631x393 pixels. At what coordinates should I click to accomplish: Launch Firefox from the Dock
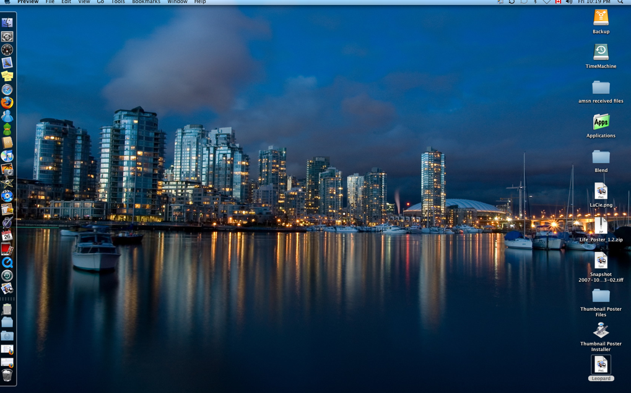tap(7, 103)
